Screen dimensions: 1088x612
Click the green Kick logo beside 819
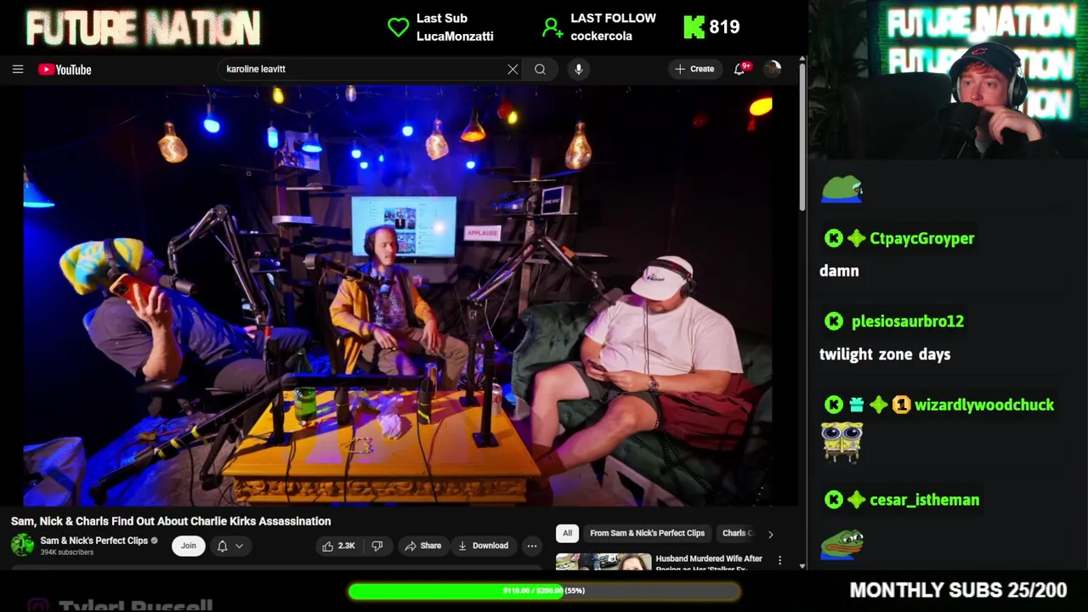pyautogui.click(x=694, y=27)
